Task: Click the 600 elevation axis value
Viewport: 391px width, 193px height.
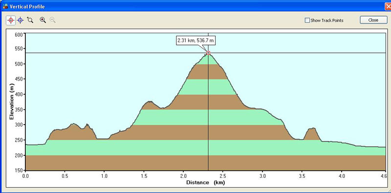Action: point(19,35)
